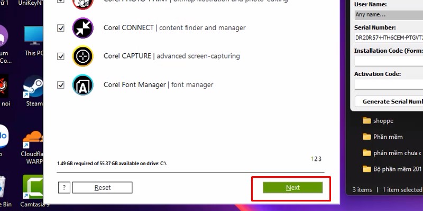Select the Phần mềm folder
The height and width of the screenshot is (211, 423).
coord(388,137)
